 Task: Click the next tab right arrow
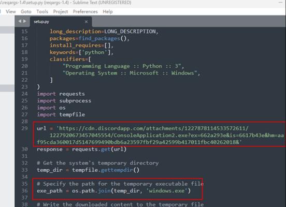pyautogui.click(x=25, y=21)
